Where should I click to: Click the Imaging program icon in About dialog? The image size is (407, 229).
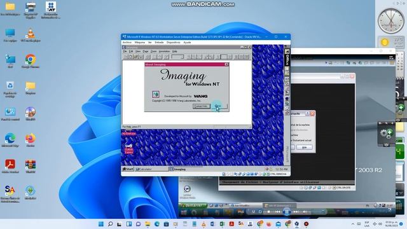pyautogui.click(x=156, y=94)
